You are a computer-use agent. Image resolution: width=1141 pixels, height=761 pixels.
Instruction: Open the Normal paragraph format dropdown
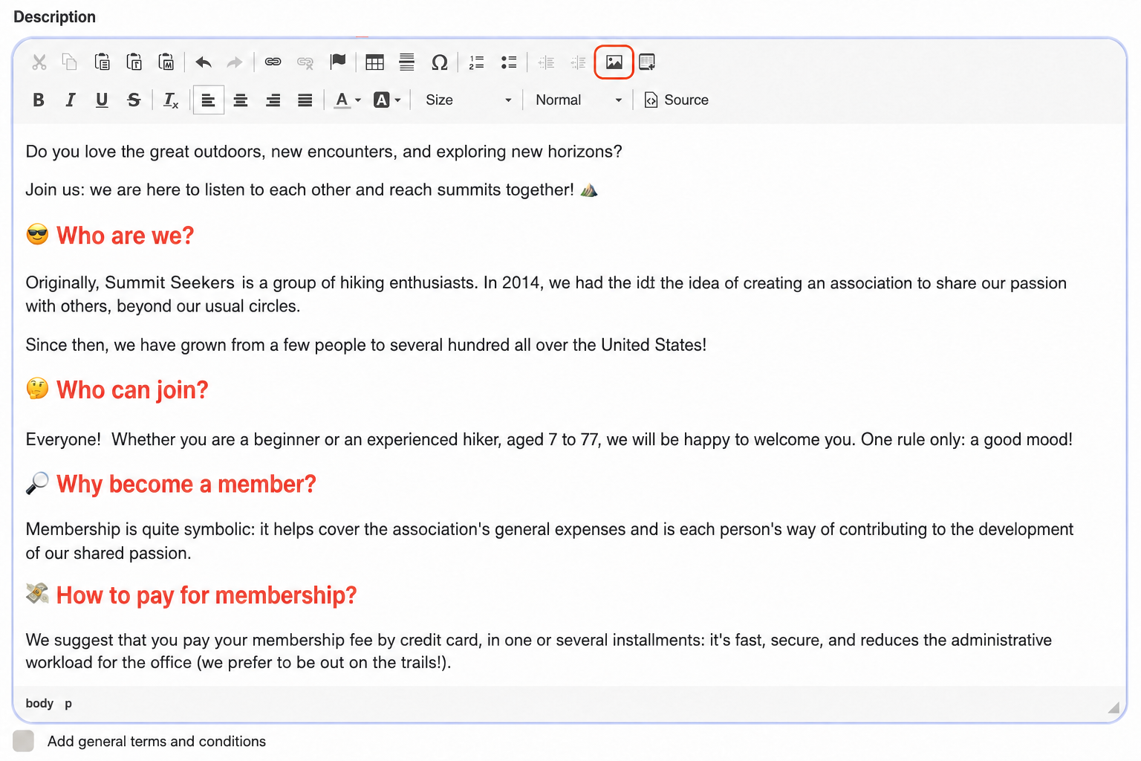[x=579, y=100]
